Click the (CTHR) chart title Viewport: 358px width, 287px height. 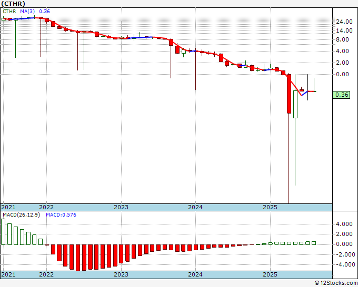coord(13,4)
